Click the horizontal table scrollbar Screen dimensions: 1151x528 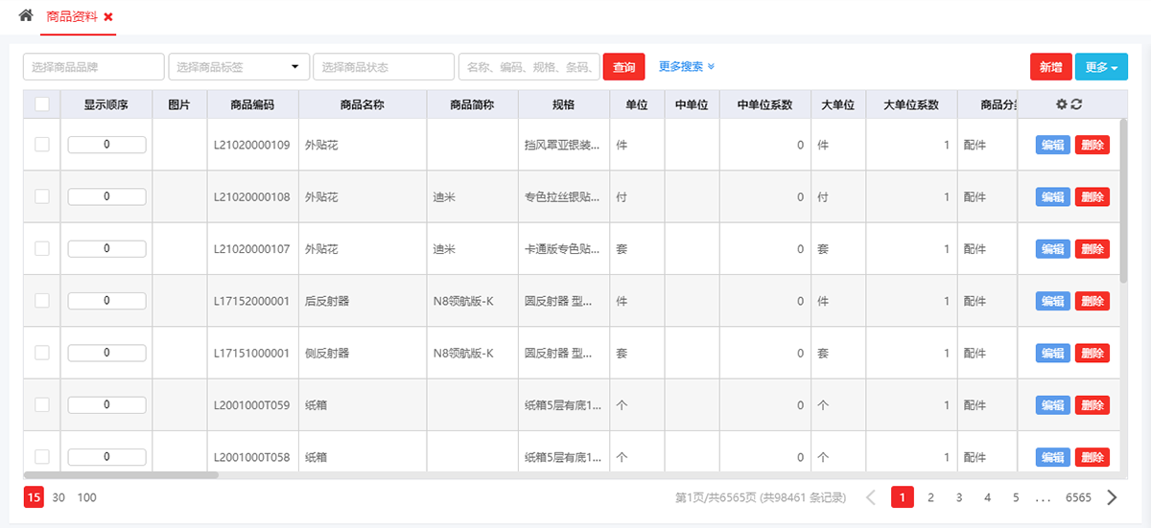tap(122, 474)
